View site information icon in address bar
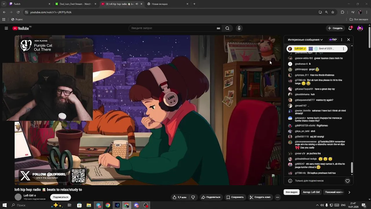Screen dimensions: 371x209 (x=26, y=12)
